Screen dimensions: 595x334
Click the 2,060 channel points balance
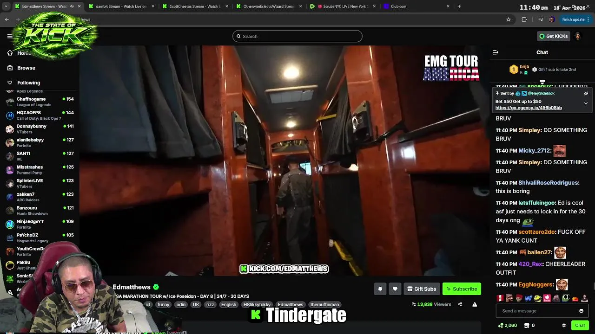tap(507, 326)
